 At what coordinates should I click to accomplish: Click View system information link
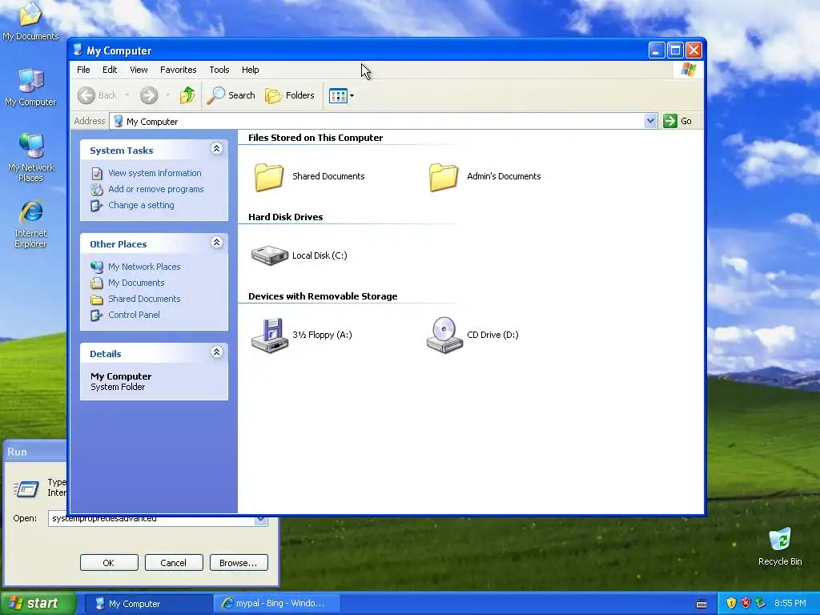tap(155, 173)
